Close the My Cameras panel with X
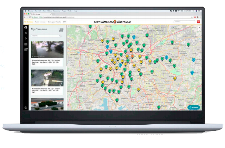Viewport: 225px width, 148px height. coord(69,26)
